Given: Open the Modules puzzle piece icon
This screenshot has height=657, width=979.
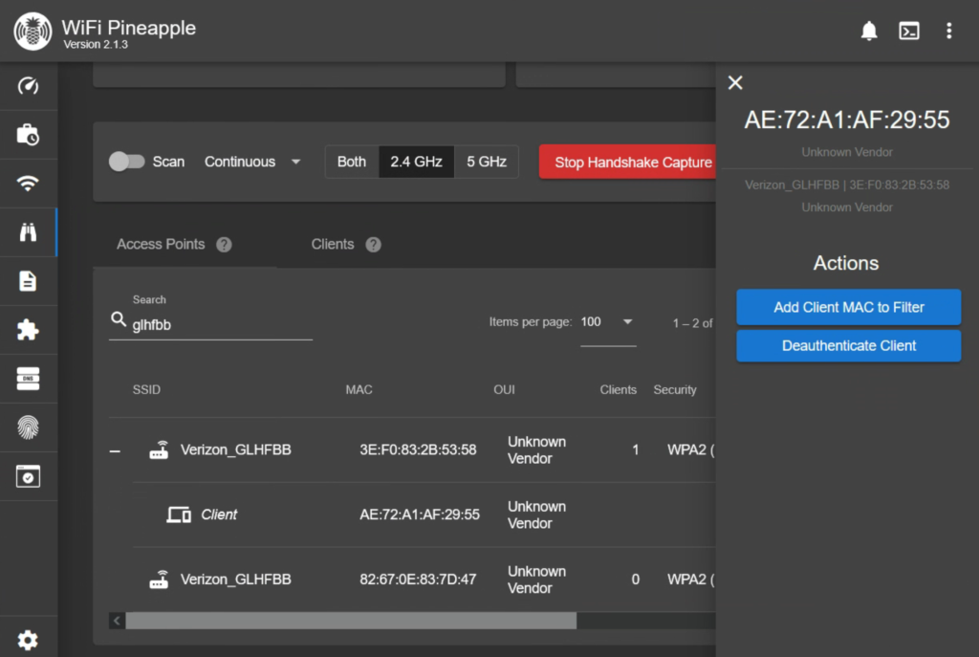Looking at the screenshot, I should (x=28, y=330).
